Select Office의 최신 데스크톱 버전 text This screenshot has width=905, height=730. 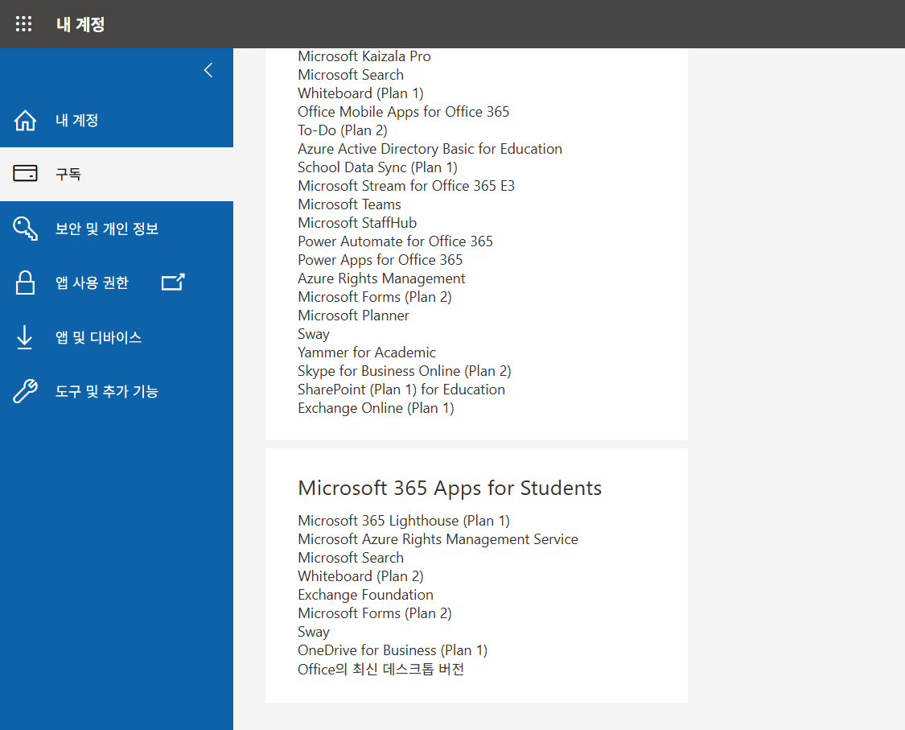381,669
